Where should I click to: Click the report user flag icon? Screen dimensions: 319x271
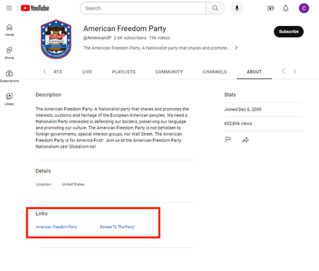pyautogui.click(x=228, y=139)
